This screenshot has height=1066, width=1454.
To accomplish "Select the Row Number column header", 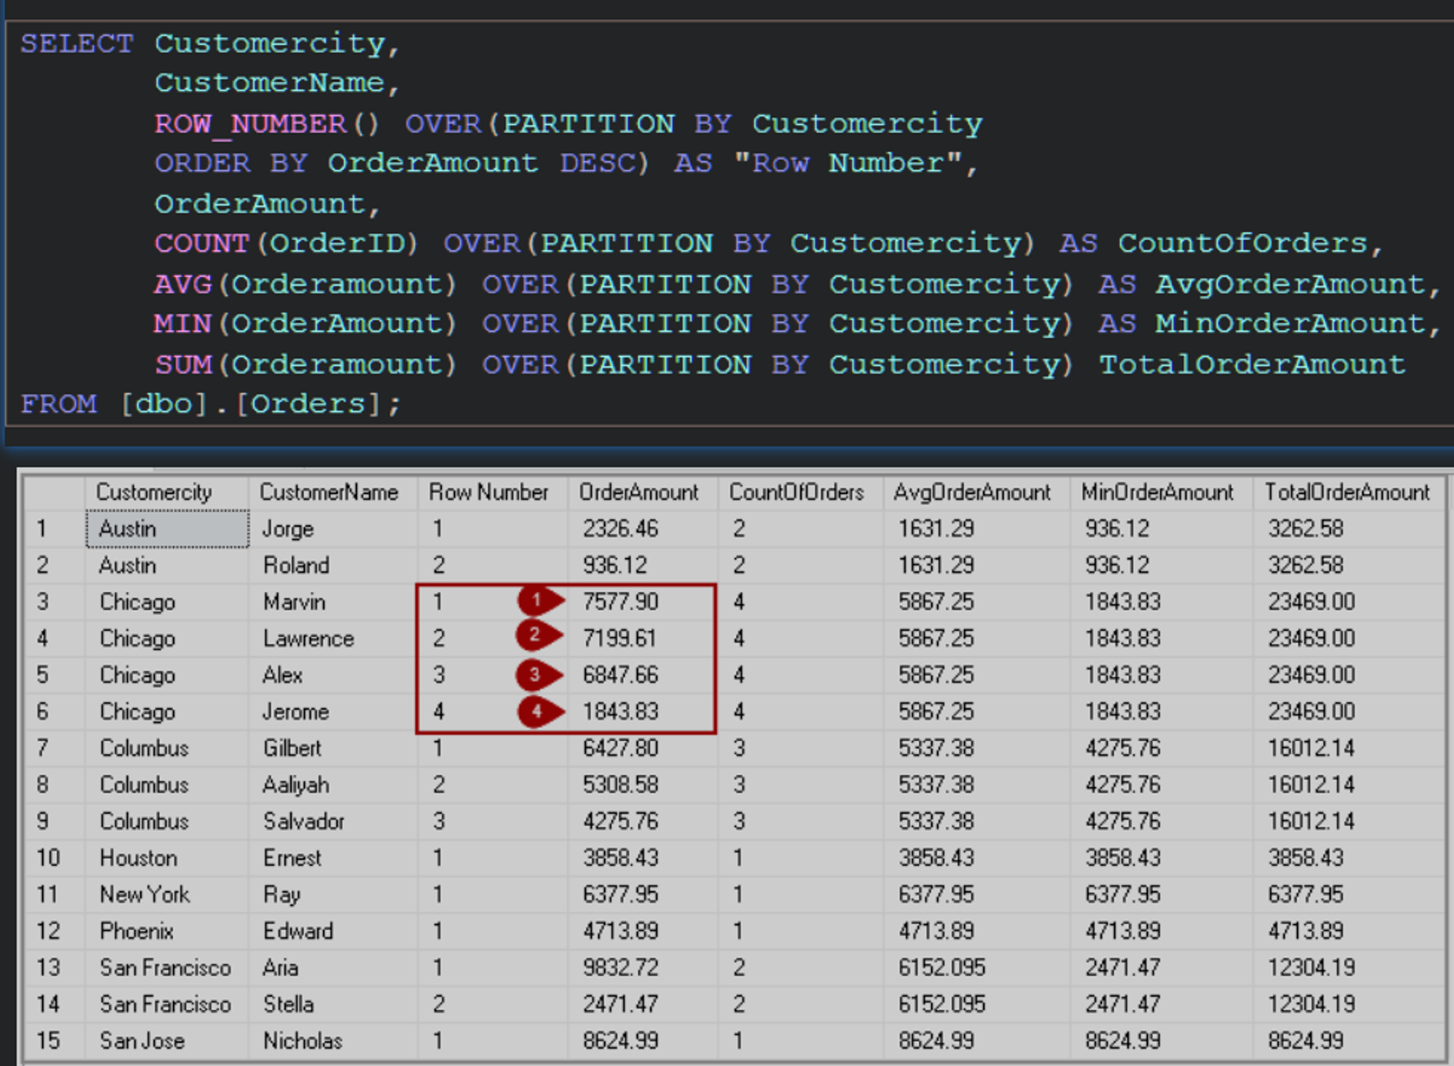I will 492,492.
